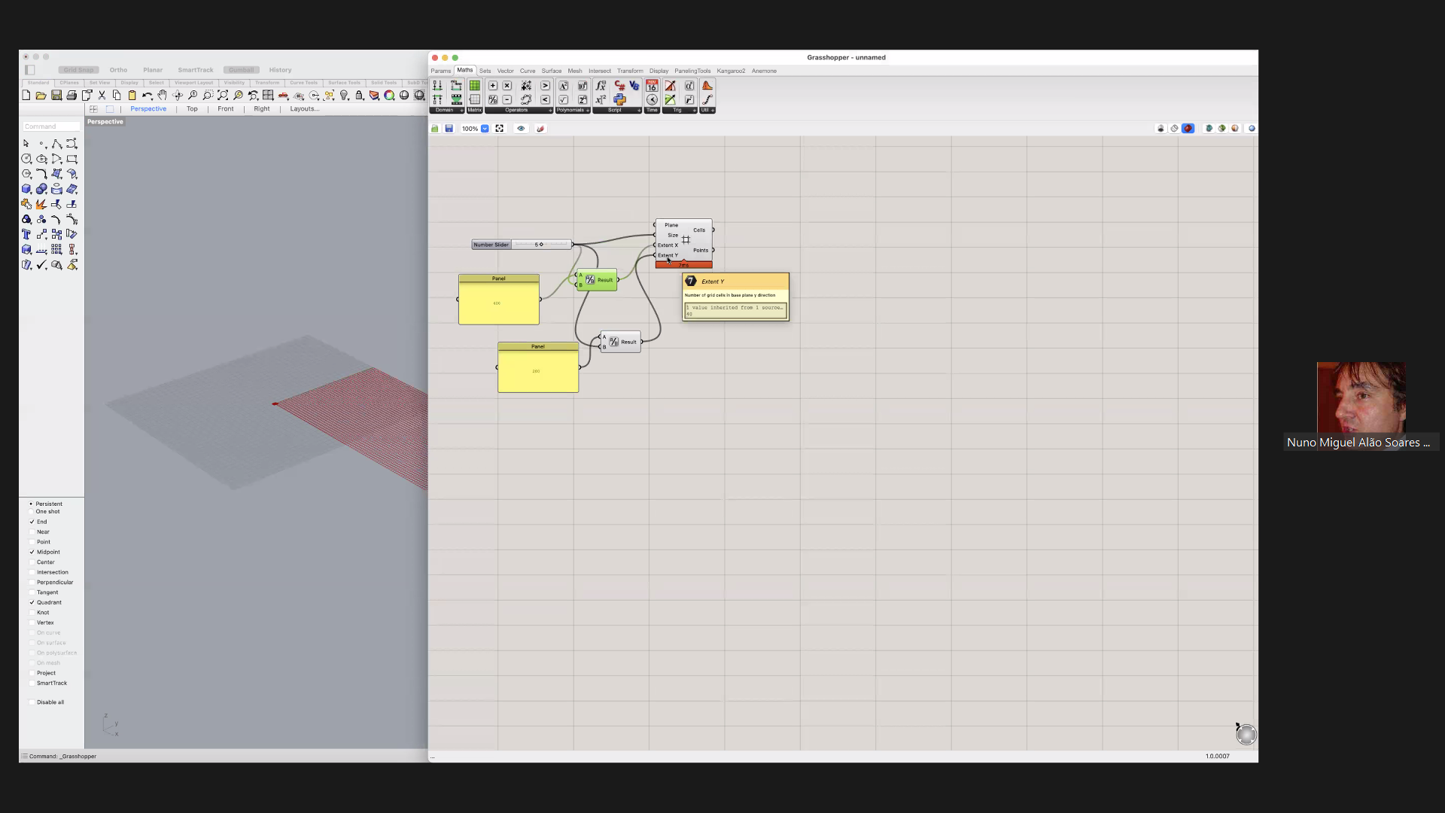The width and height of the screenshot is (1445, 813).
Task: Click the Open file icon in Grasshopper canvas toolbar
Action: [x=435, y=129]
